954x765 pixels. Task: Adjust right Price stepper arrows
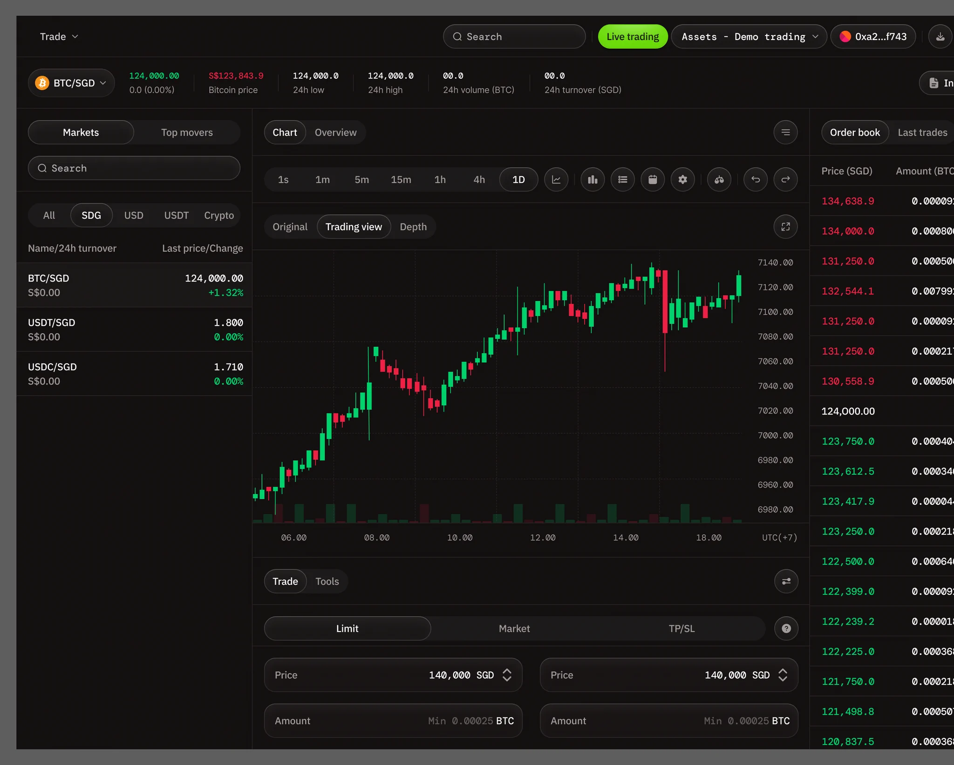(783, 675)
